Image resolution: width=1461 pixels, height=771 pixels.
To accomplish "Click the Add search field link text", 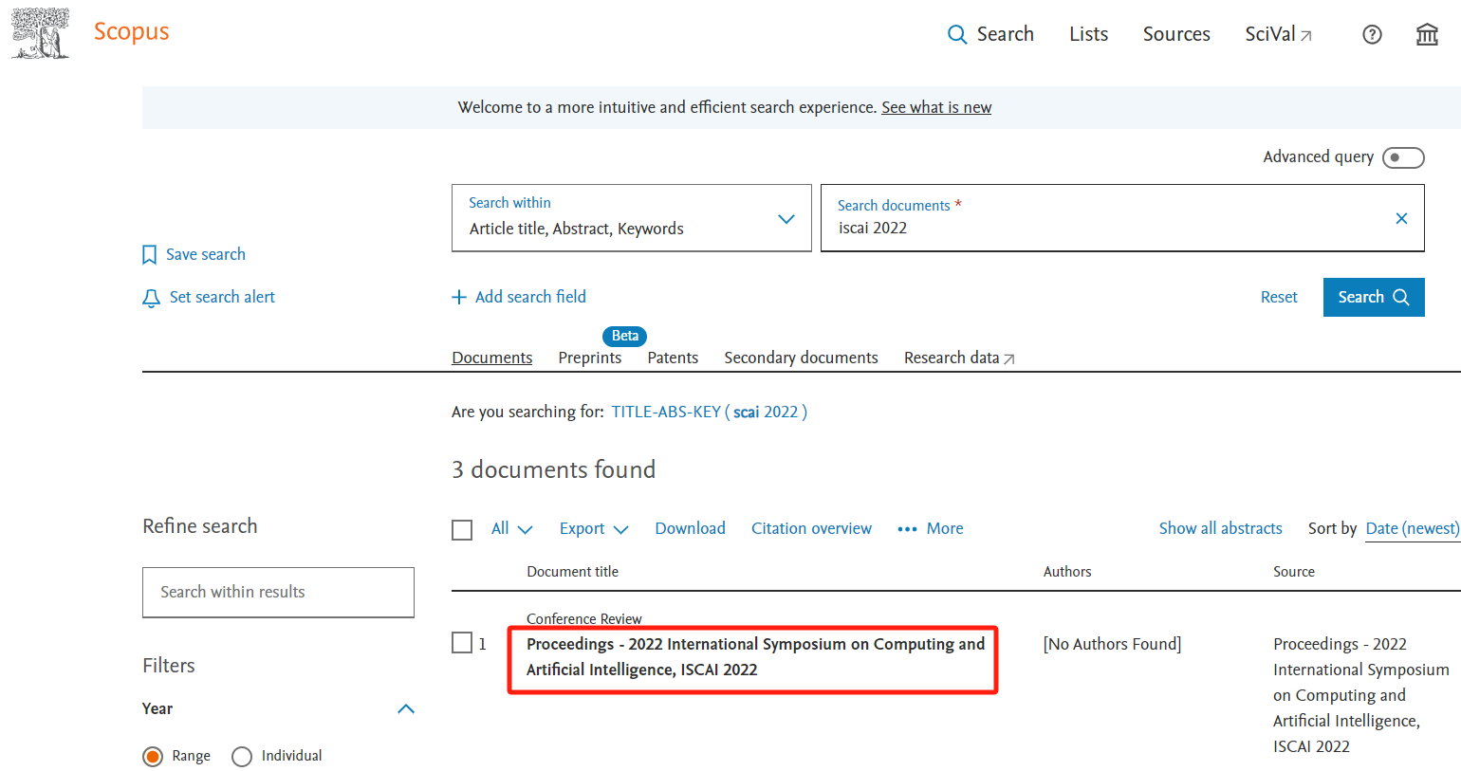I will coord(530,297).
